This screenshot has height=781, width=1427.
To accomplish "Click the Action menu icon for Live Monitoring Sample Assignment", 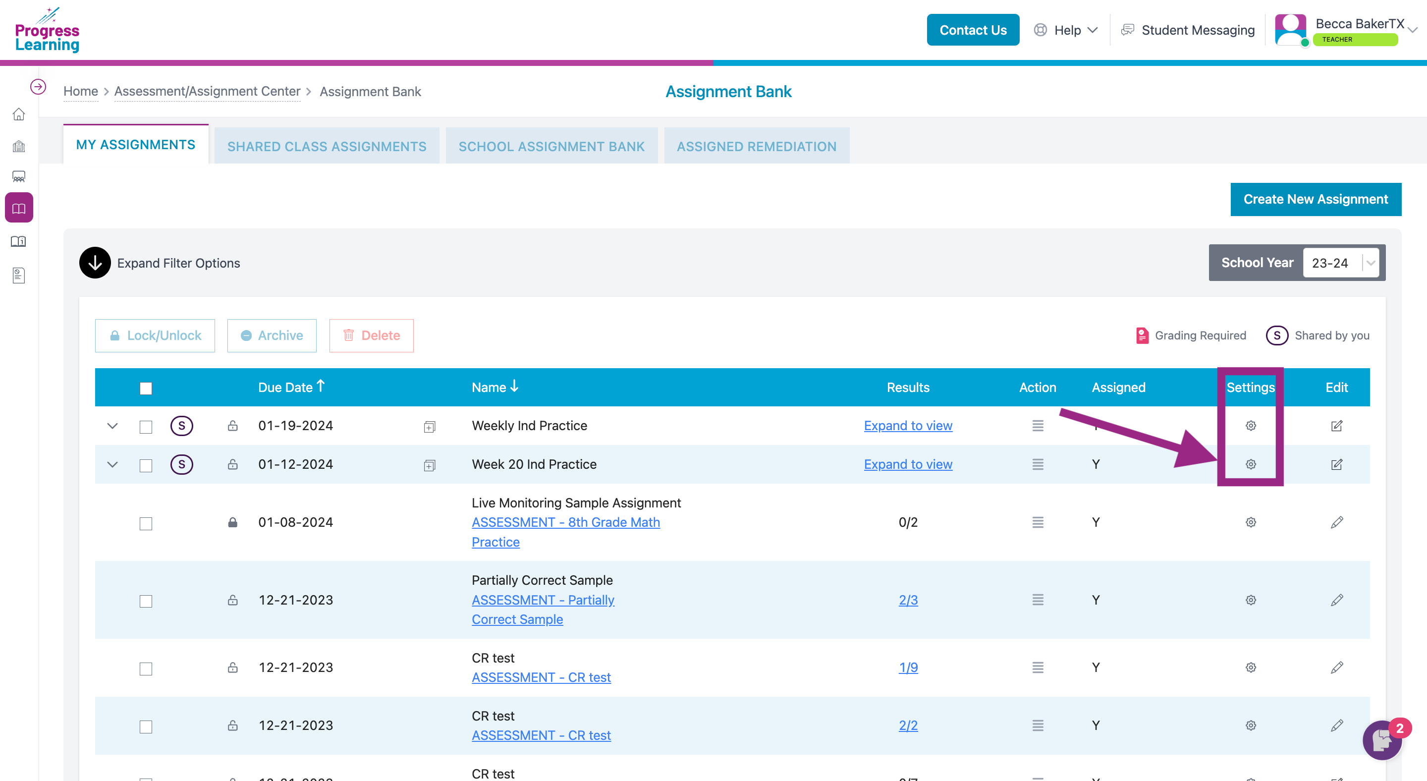I will pos(1039,522).
